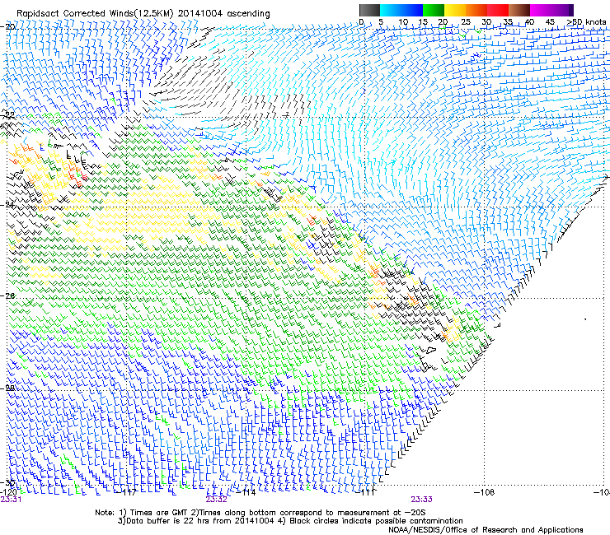This screenshot has width=610, height=535.
Task: Click the '-120' longitude axis label
Action: coord(10,492)
